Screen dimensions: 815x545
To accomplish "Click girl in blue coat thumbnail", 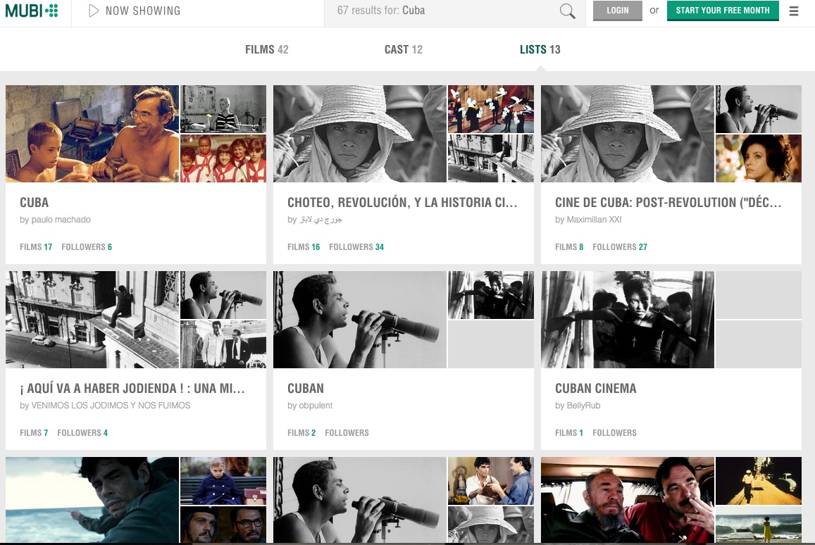I will (x=223, y=481).
